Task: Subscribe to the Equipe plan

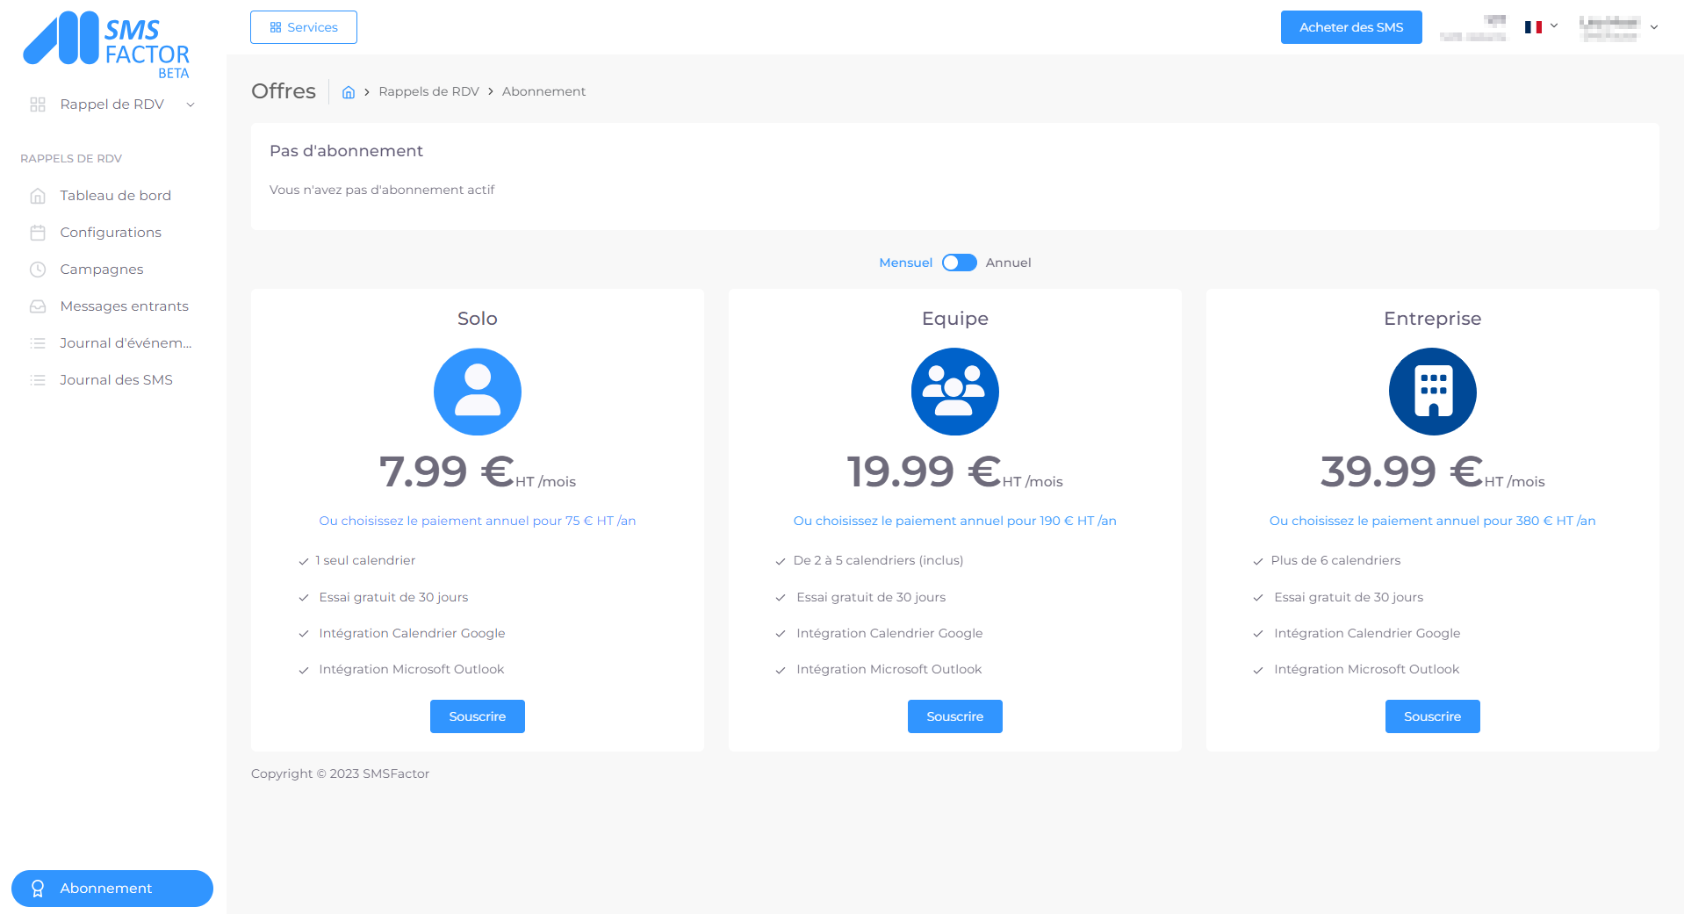Action: click(x=954, y=716)
